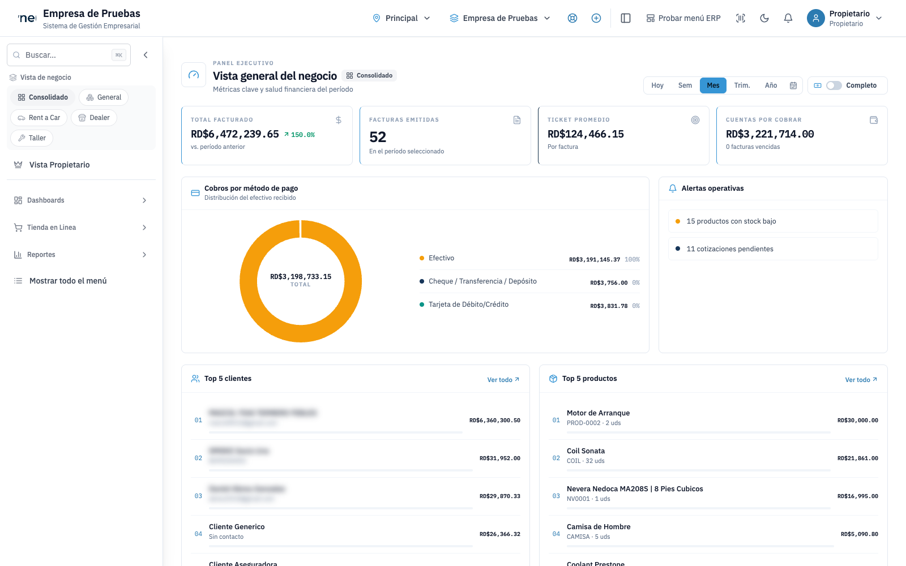Open the Propietario user menu chevron

[x=879, y=18]
